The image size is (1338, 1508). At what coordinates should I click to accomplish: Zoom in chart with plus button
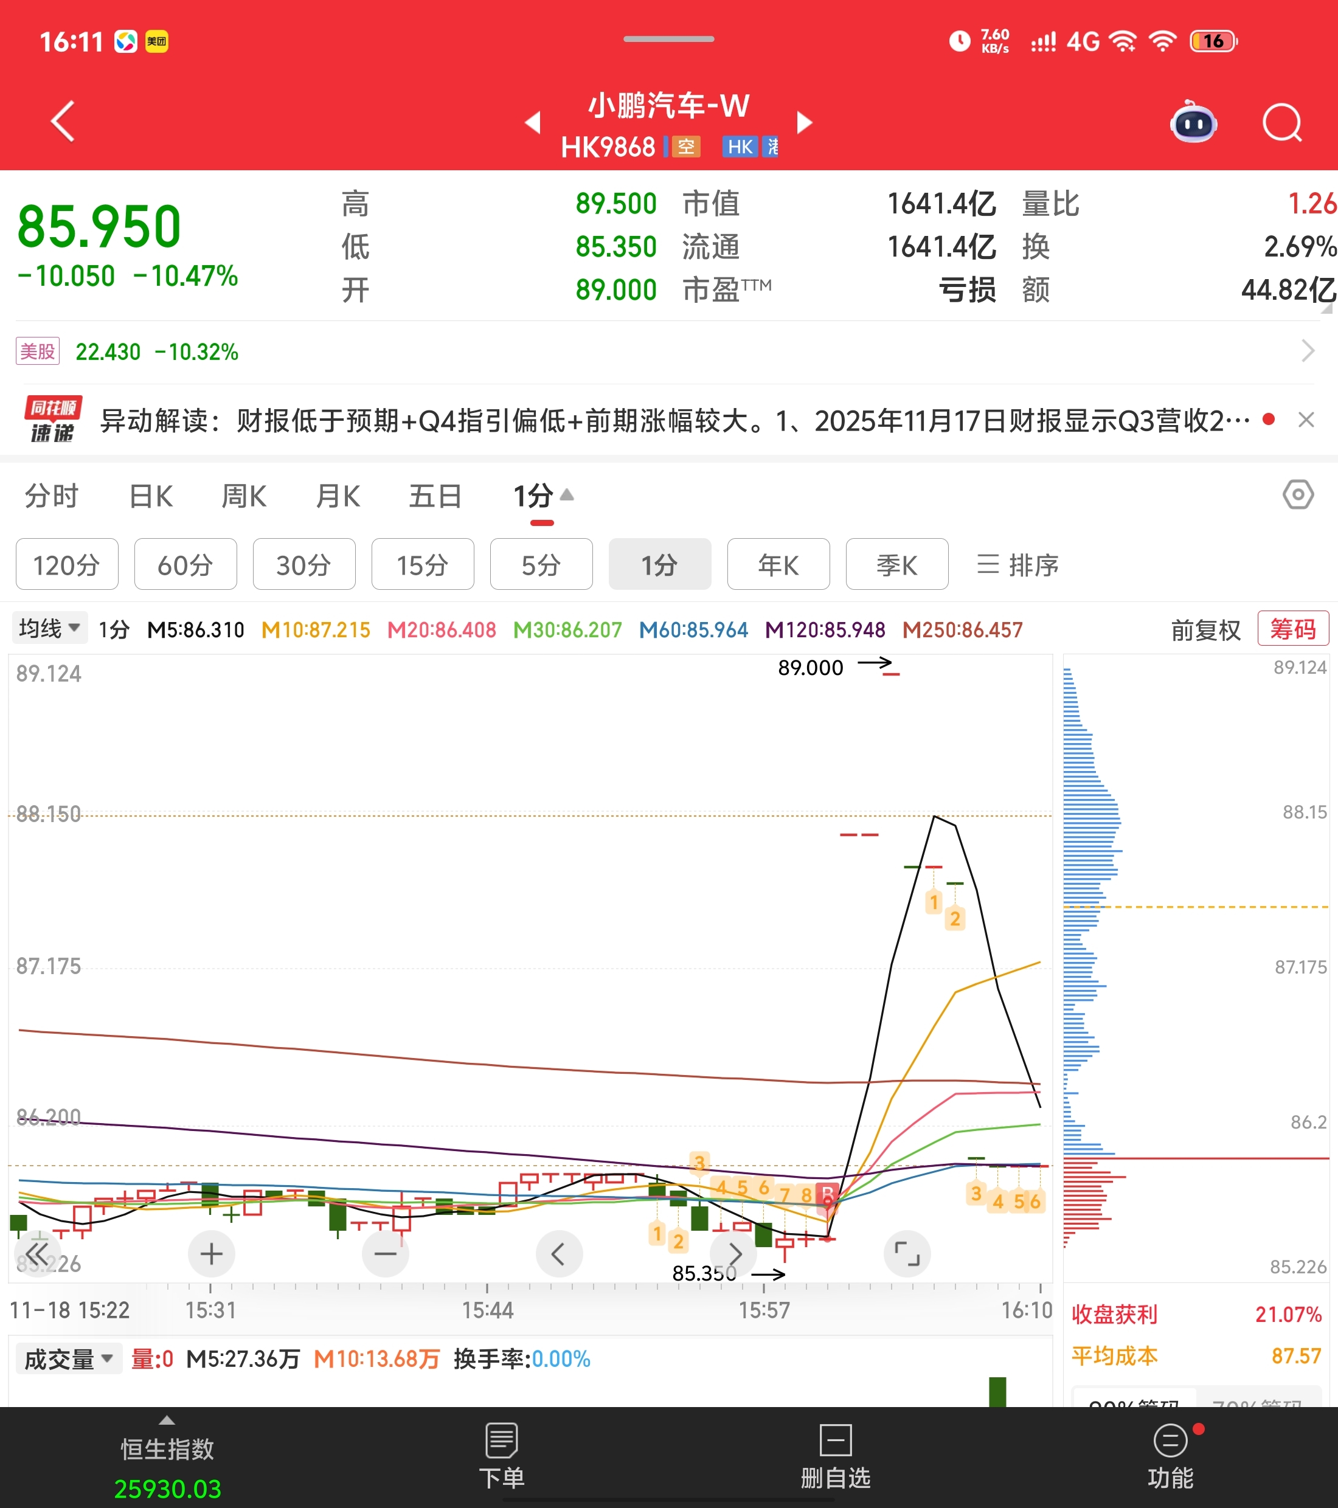pos(211,1253)
